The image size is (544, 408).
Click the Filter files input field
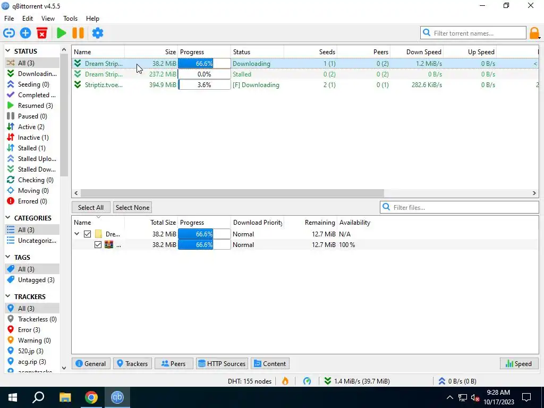[x=460, y=208]
